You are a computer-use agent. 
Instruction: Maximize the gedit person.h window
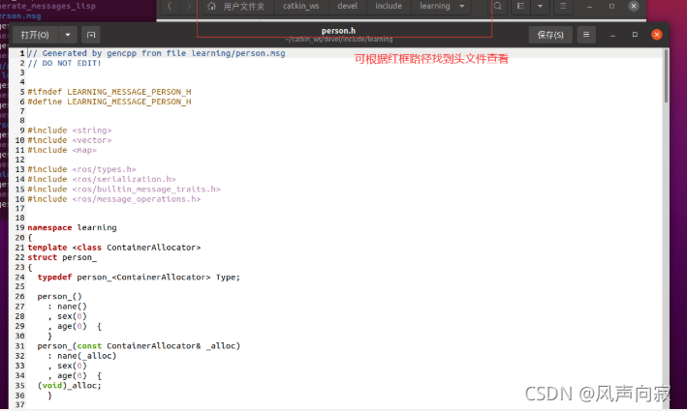pyautogui.click(x=635, y=35)
